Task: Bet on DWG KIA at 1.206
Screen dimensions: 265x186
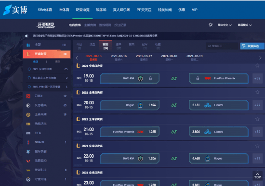Action: tap(130, 158)
